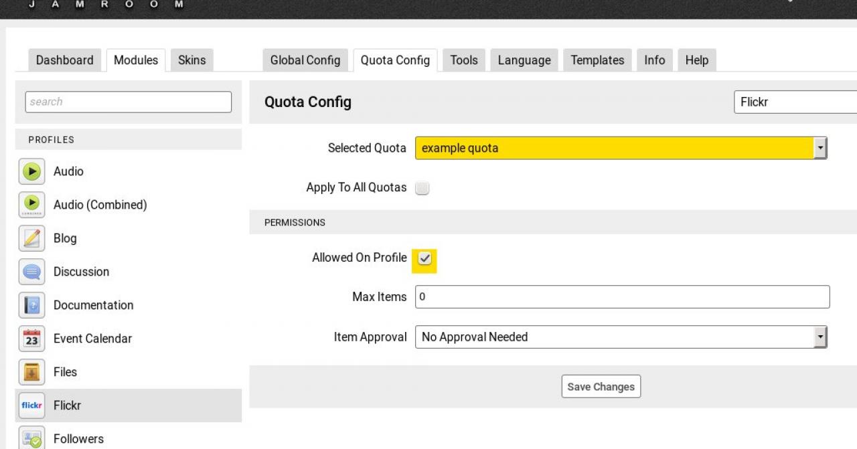The height and width of the screenshot is (449, 857).
Task: Open the Documentation book icon
Action: coord(31,305)
